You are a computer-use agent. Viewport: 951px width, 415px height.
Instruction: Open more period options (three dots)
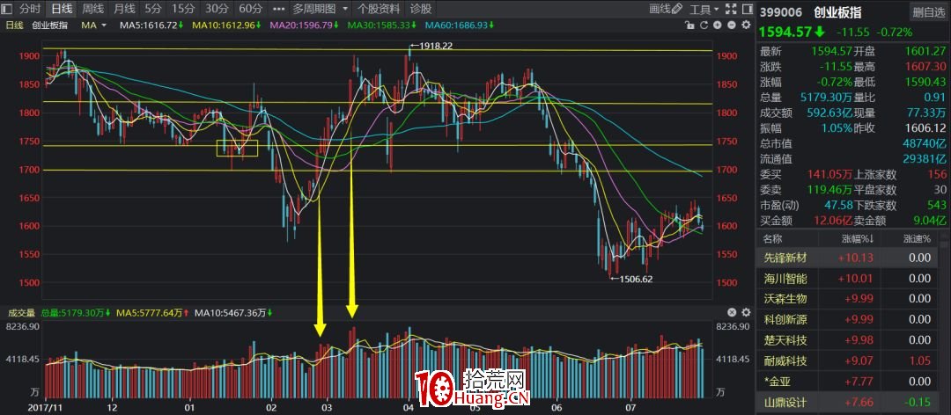pyautogui.click(x=278, y=9)
